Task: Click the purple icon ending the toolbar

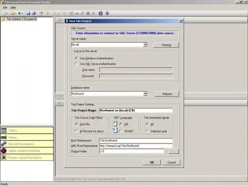Action: coord(107,14)
